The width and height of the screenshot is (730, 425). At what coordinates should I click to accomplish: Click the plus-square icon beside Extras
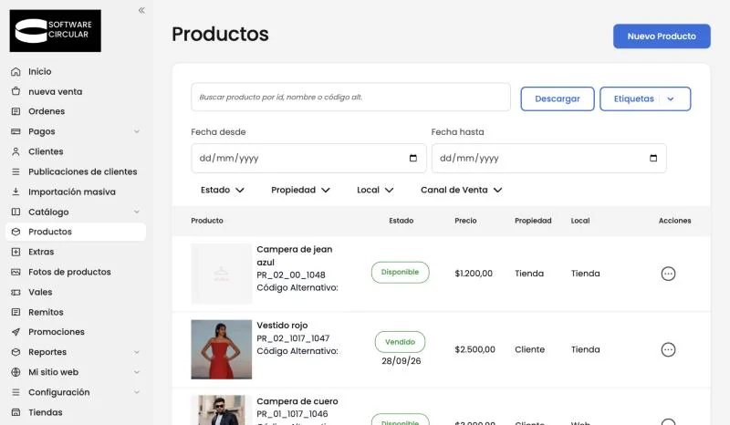16,252
